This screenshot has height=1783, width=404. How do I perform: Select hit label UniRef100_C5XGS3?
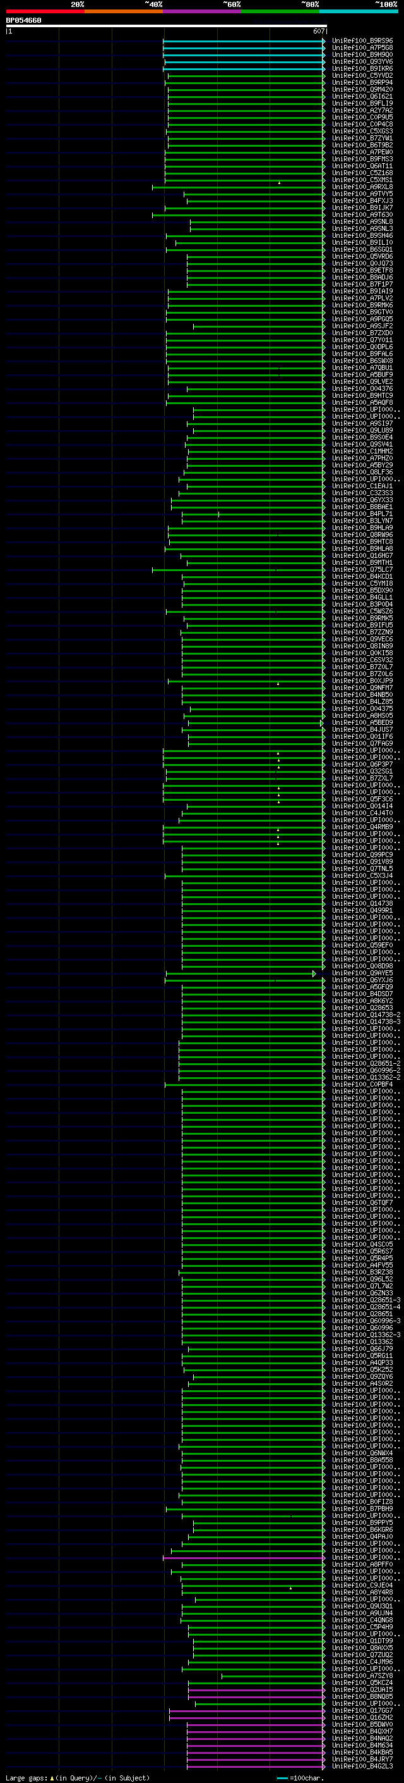click(362, 131)
